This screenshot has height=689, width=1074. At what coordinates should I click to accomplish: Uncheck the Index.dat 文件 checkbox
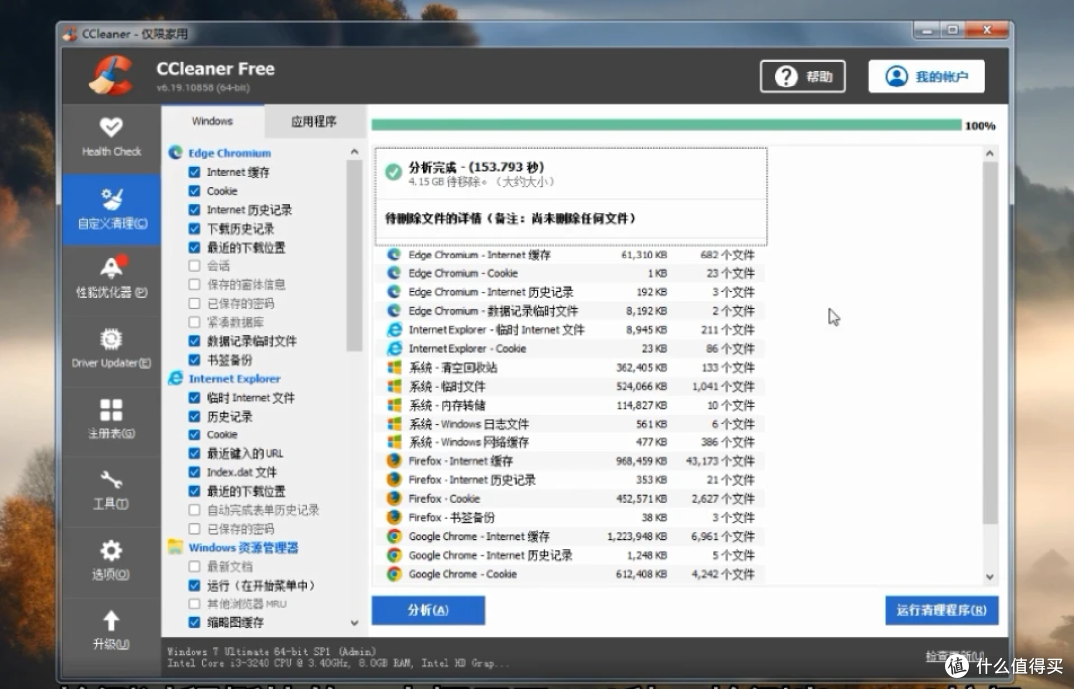(195, 472)
